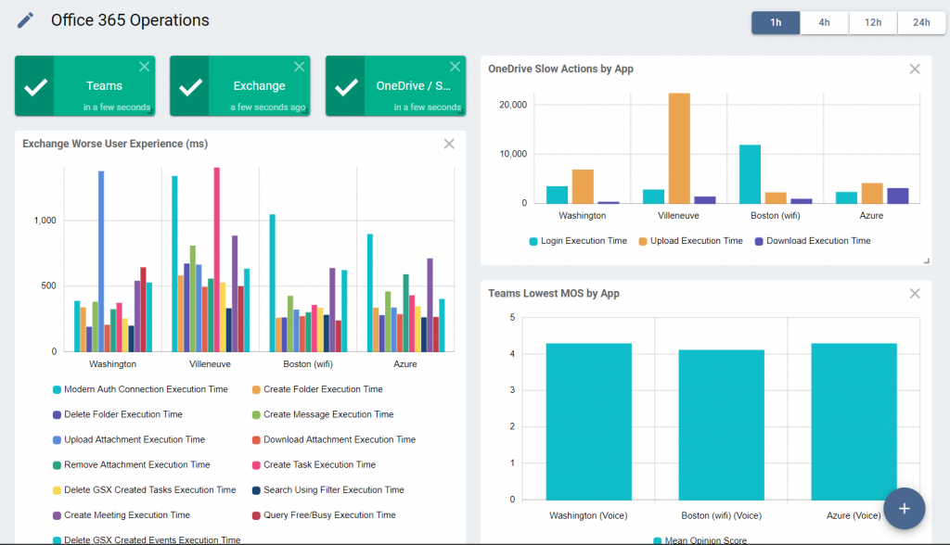
Task: Close the OneDrive Slow Actions by App chart
Action: tap(915, 69)
